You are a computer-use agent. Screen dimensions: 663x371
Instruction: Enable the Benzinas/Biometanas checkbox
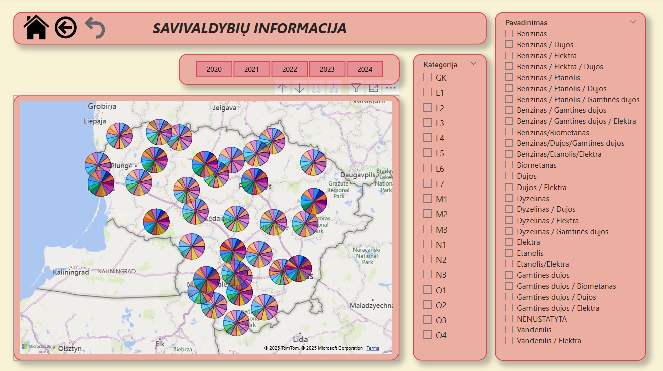[x=509, y=132]
